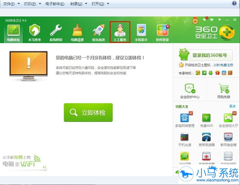Screen dimensions: 240x185
Task: Expand the dropdown arrow beside 打开(O)
Action: coord(108,4)
